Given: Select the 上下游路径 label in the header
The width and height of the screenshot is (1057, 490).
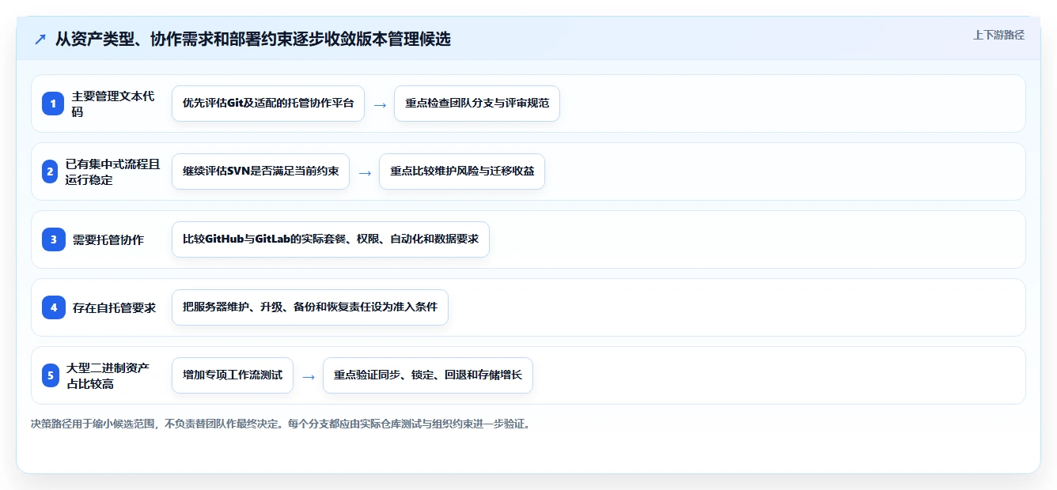Looking at the screenshot, I should click(x=998, y=35).
